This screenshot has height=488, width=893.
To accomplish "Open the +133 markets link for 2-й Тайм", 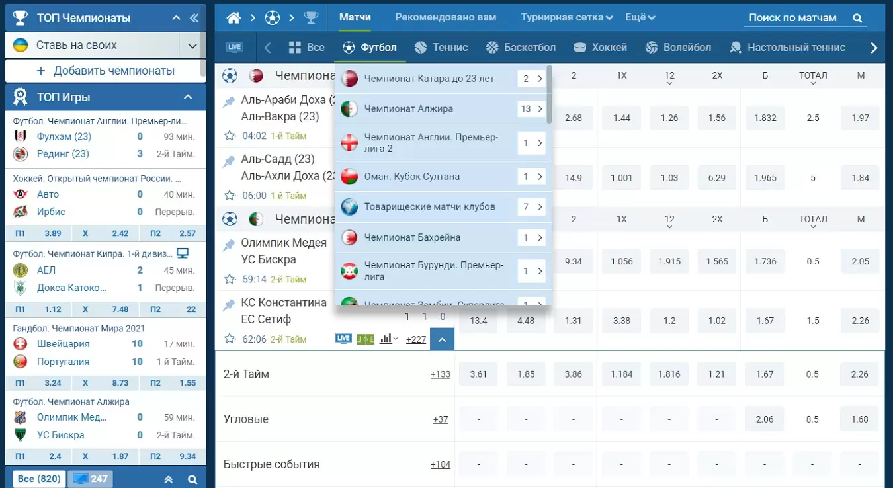I will pos(441,374).
